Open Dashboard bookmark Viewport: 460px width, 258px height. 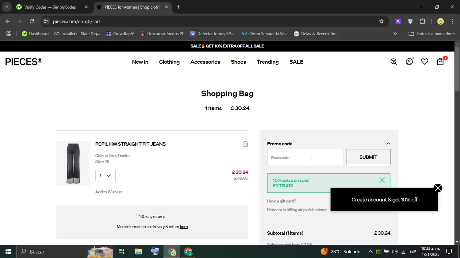coord(35,34)
